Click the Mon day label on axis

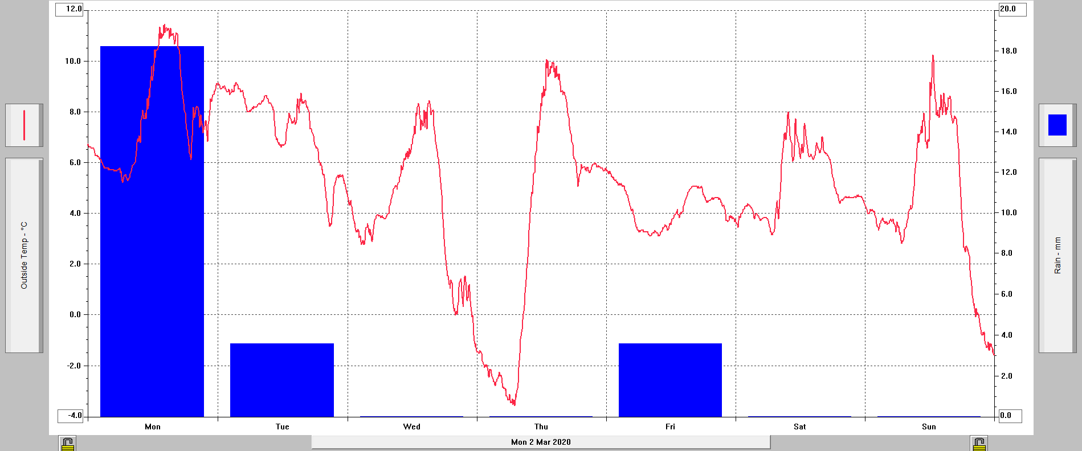point(153,427)
